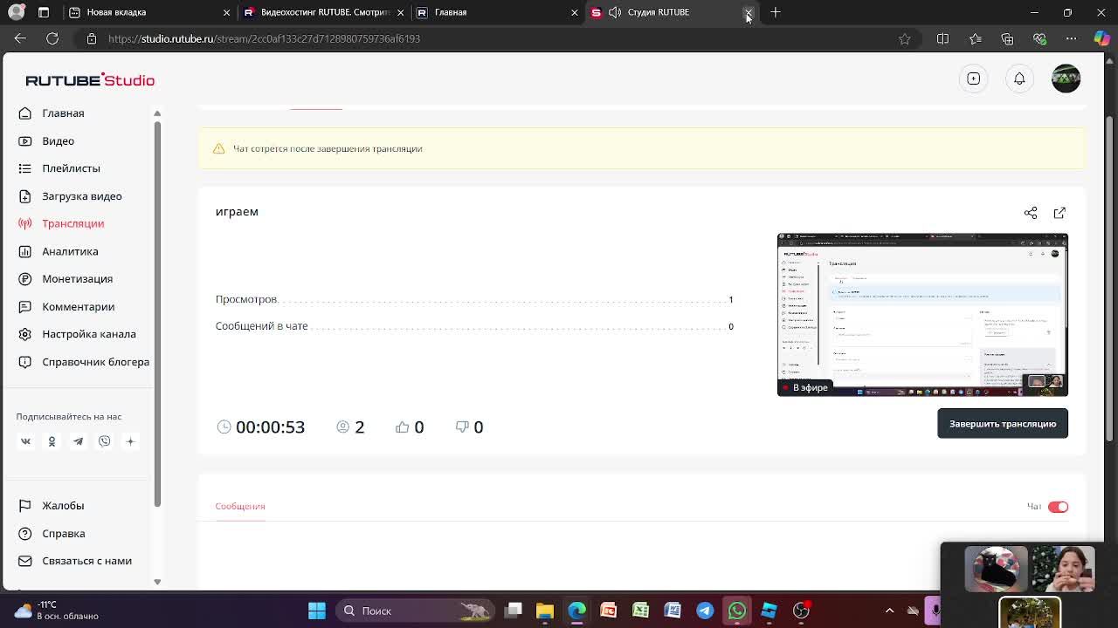The image size is (1118, 628).
Task: Open stream in new window icon
Action: point(1059,213)
